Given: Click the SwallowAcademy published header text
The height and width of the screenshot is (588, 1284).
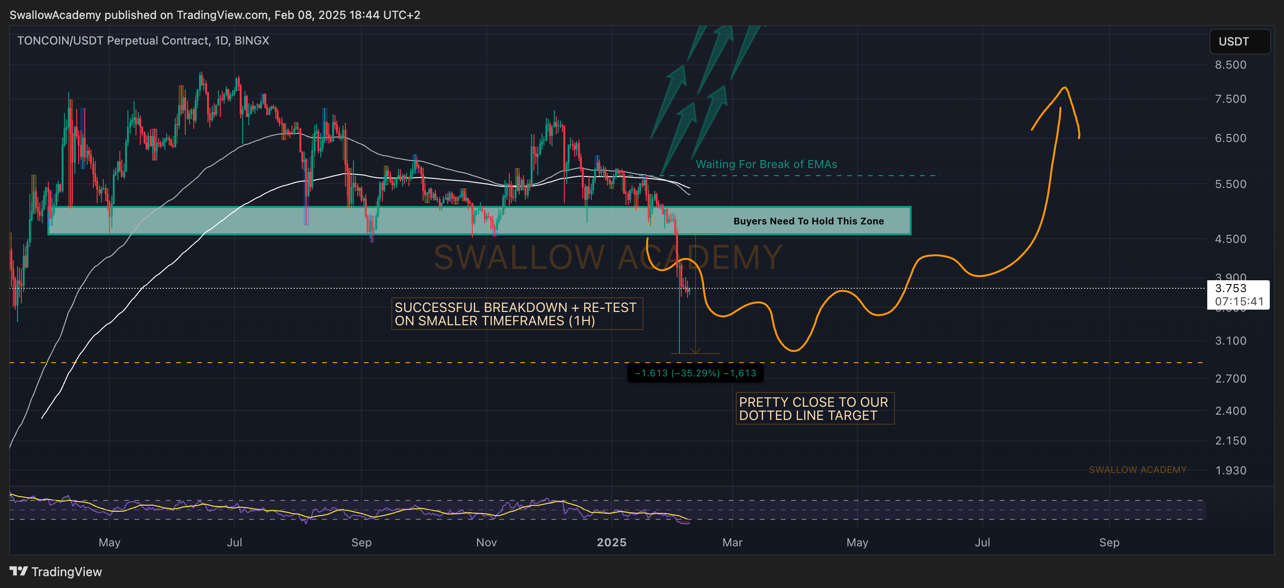Looking at the screenshot, I should point(215,15).
